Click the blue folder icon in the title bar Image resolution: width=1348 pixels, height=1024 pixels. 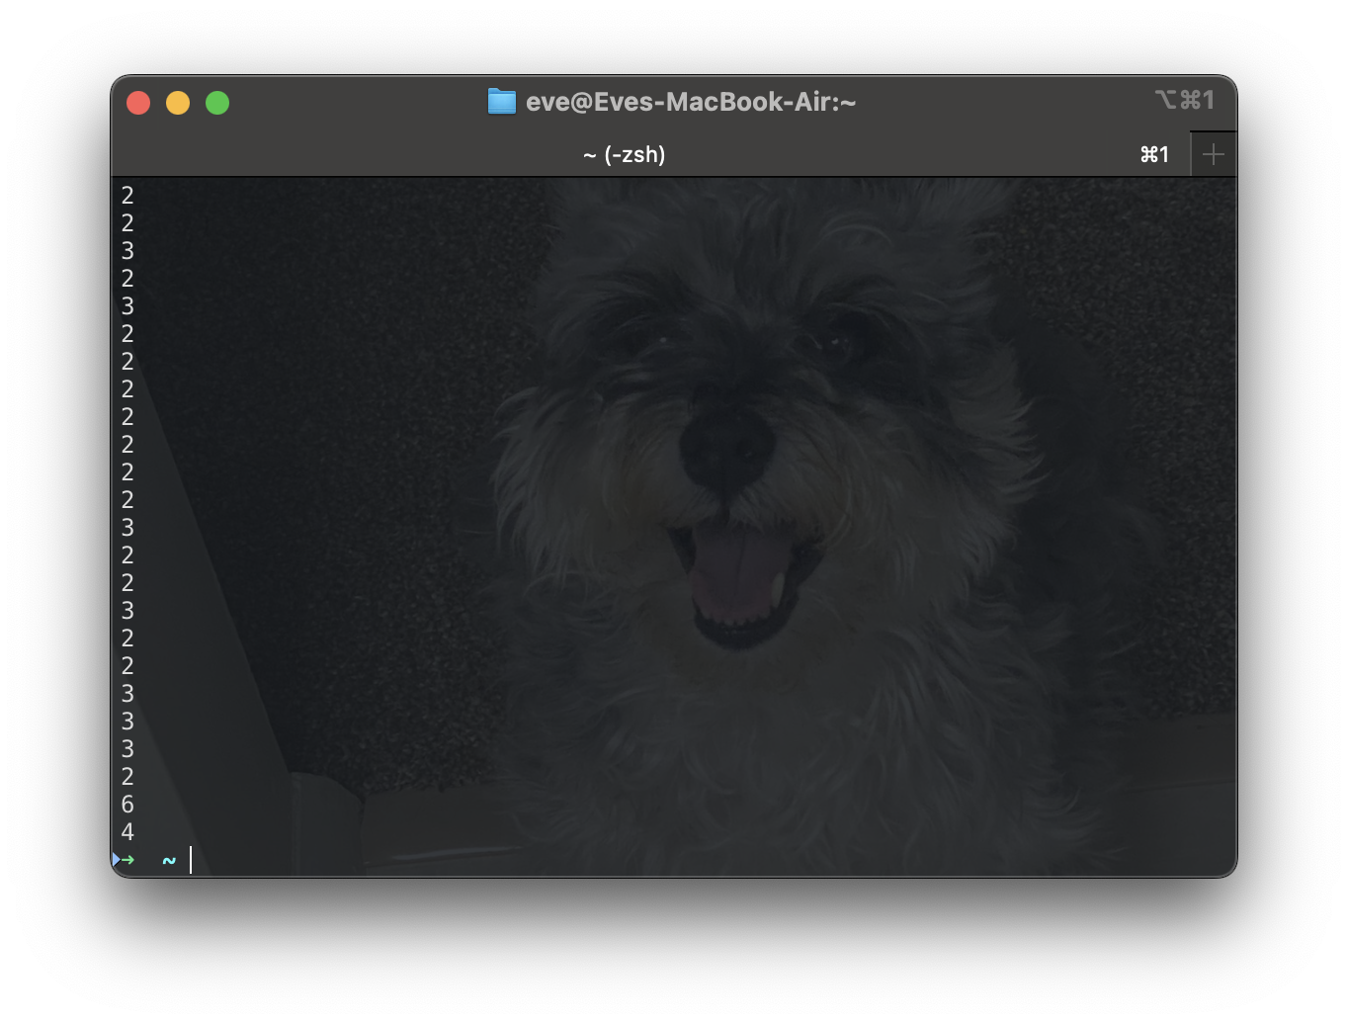(x=502, y=101)
